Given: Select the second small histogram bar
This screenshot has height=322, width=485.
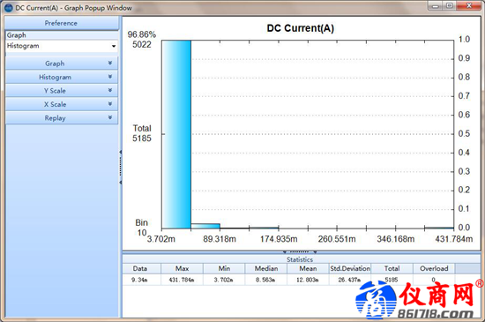Looking at the screenshot, I should (x=205, y=226).
